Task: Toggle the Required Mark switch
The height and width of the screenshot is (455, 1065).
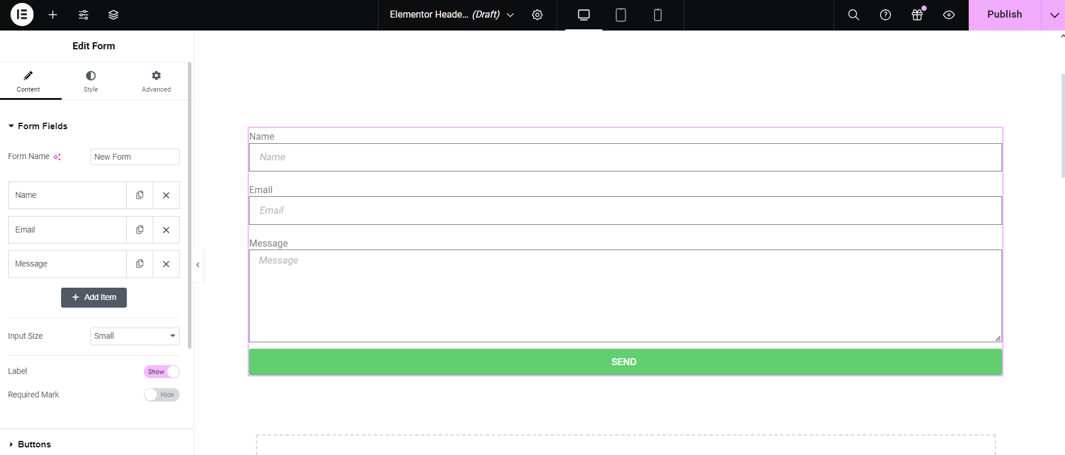Action: (161, 395)
